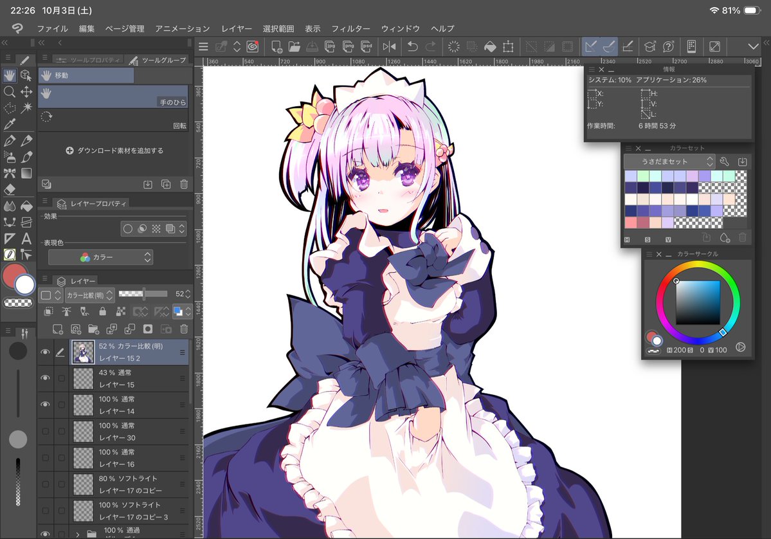Click the Undo arrow in command bar
Viewport: 771px width, 539px height.
(412, 47)
